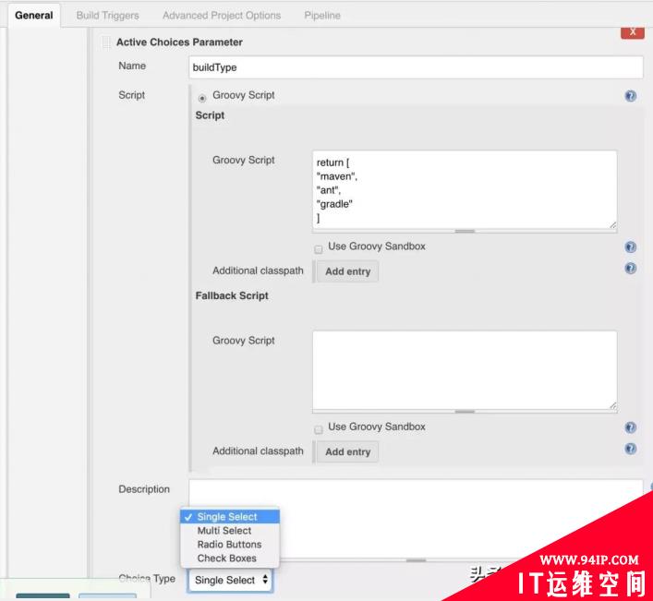Open help for the Groovy Script radio option

[631, 96]
